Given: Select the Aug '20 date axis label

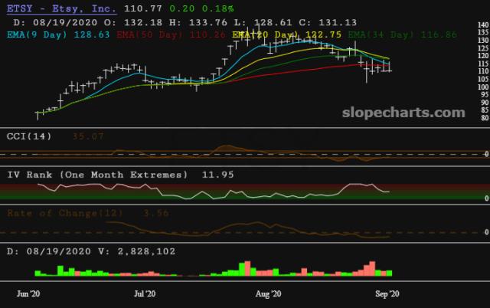Looking at the screenshot, I should pos(268,293).
